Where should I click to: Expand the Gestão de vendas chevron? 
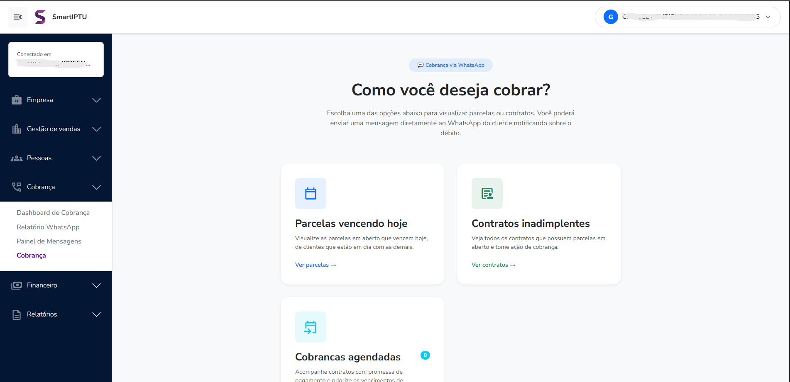pos(97,129)
